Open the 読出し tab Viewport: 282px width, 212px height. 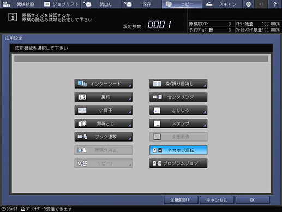(x=101, y=4)
